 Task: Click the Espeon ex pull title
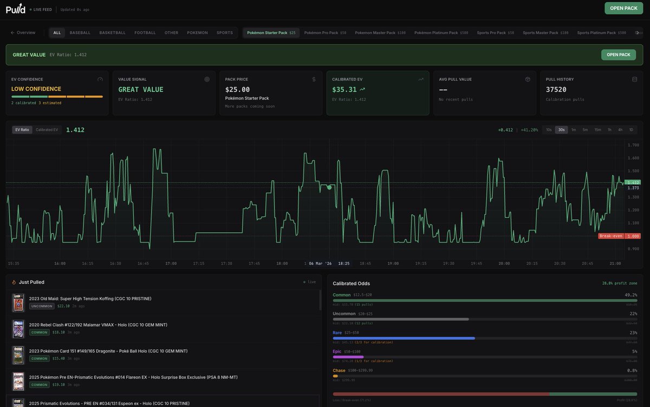[x=109, y=403]
